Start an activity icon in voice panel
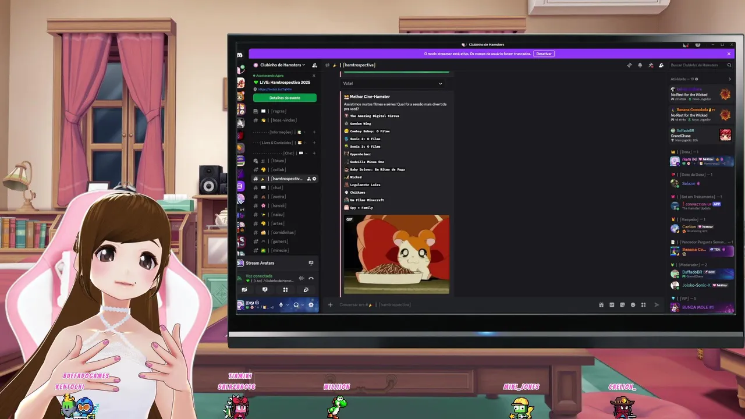Screen dimensions: 745x419 tap(285, 289)
